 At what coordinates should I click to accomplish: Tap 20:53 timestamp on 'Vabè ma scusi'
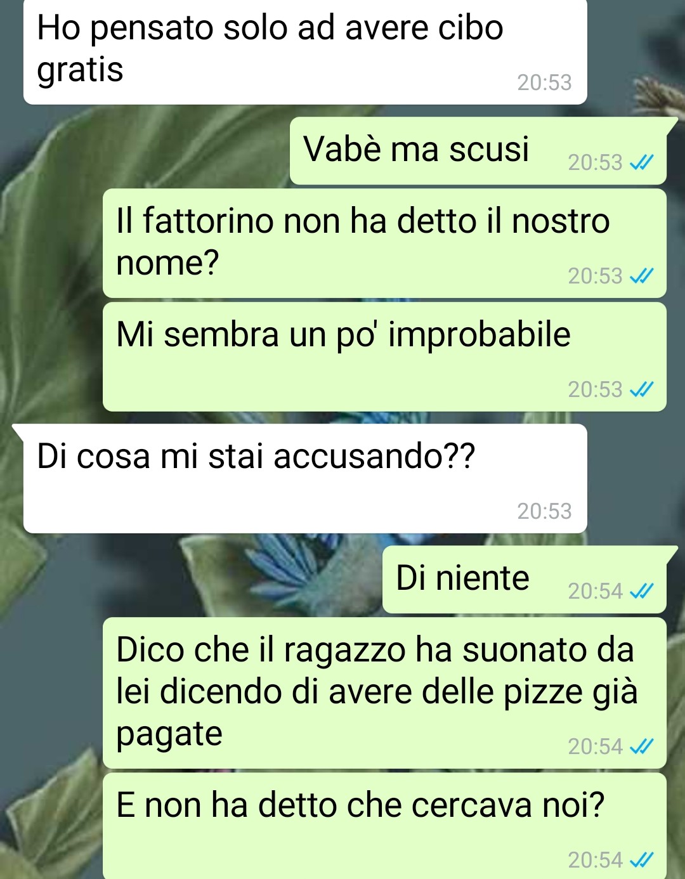595,163
